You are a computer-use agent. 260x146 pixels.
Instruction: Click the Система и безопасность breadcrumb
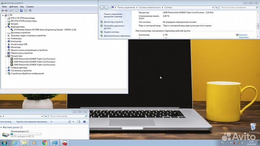(149, 8)
